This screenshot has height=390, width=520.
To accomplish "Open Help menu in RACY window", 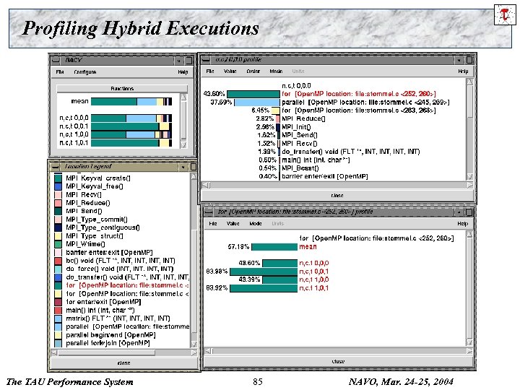I will 183,71.
